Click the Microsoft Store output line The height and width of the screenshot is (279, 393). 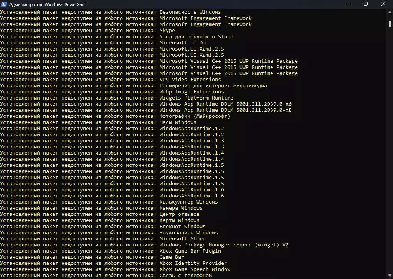point(182,239)
